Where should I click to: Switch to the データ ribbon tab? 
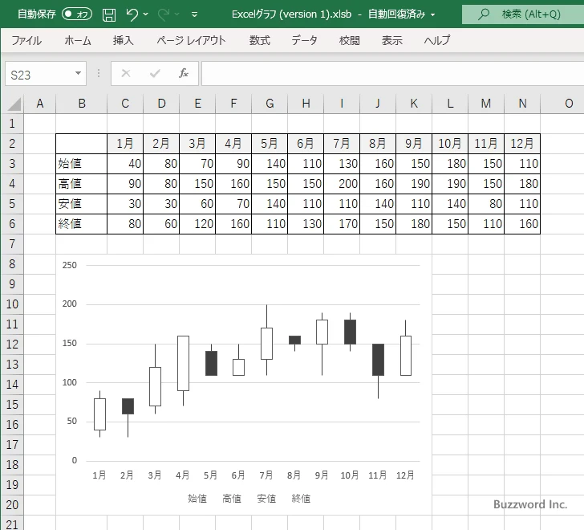click(304, 40)
